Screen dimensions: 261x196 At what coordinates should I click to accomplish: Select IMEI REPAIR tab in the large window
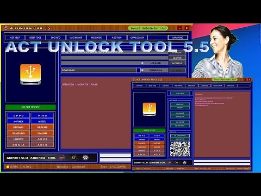(x=76, y=38)
